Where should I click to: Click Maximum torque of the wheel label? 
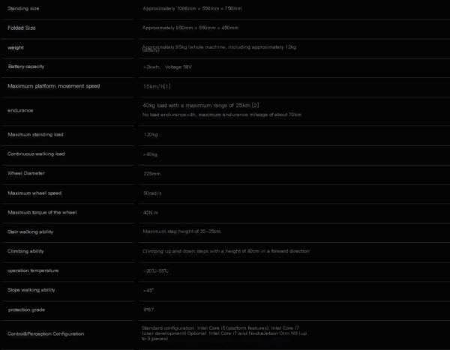pos(42,213)
